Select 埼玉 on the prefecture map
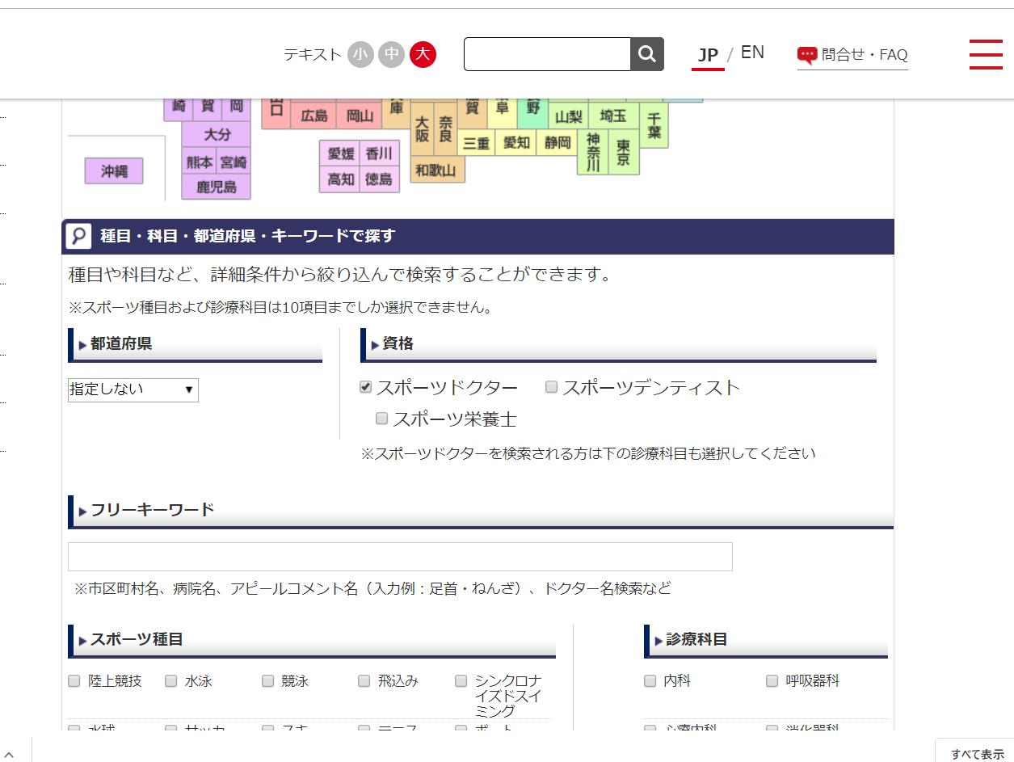 click(x=613, y=116)
